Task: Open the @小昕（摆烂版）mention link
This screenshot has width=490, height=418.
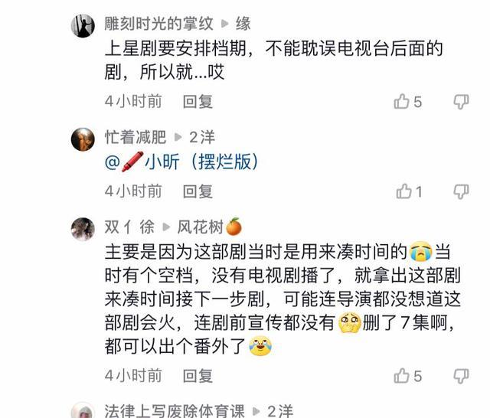Action: 182,162
